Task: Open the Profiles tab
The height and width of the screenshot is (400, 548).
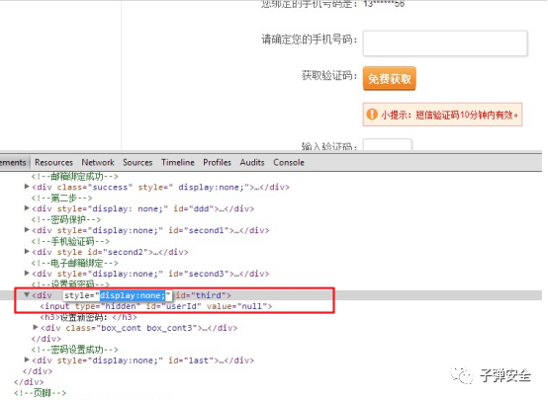Action: tap(217, 162)
